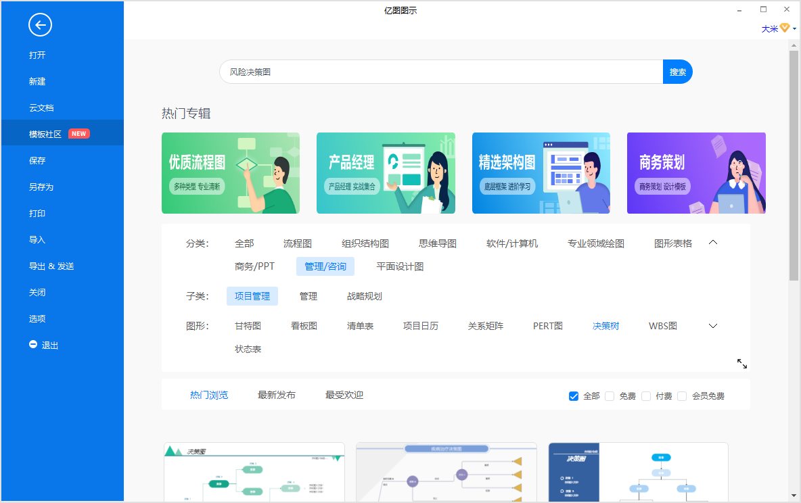Viewport: 801px width, 503px height.
Task: Click the vertical scrollbar thumb
Action: click(794, 166)
